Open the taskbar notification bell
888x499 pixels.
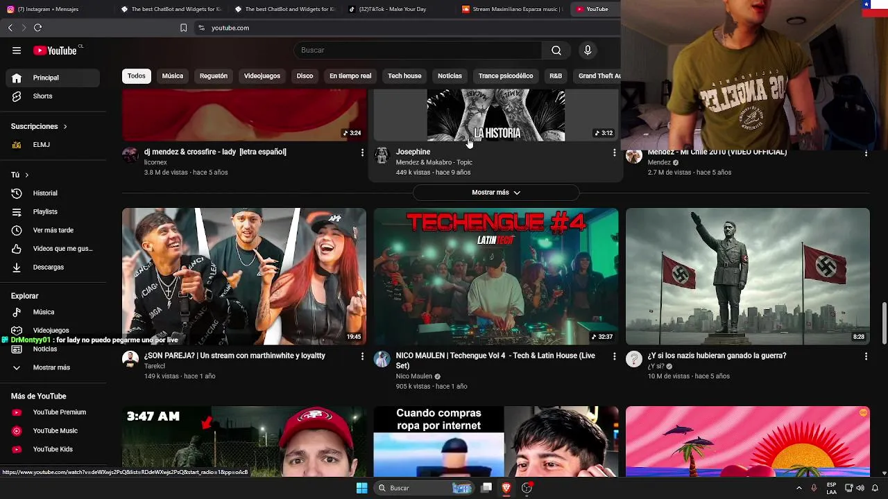876,488
